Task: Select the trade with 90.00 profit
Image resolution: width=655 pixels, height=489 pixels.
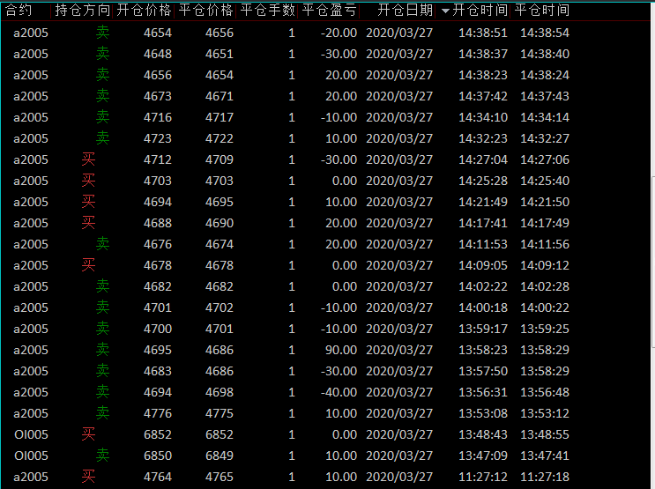Action: pos(340,350)
